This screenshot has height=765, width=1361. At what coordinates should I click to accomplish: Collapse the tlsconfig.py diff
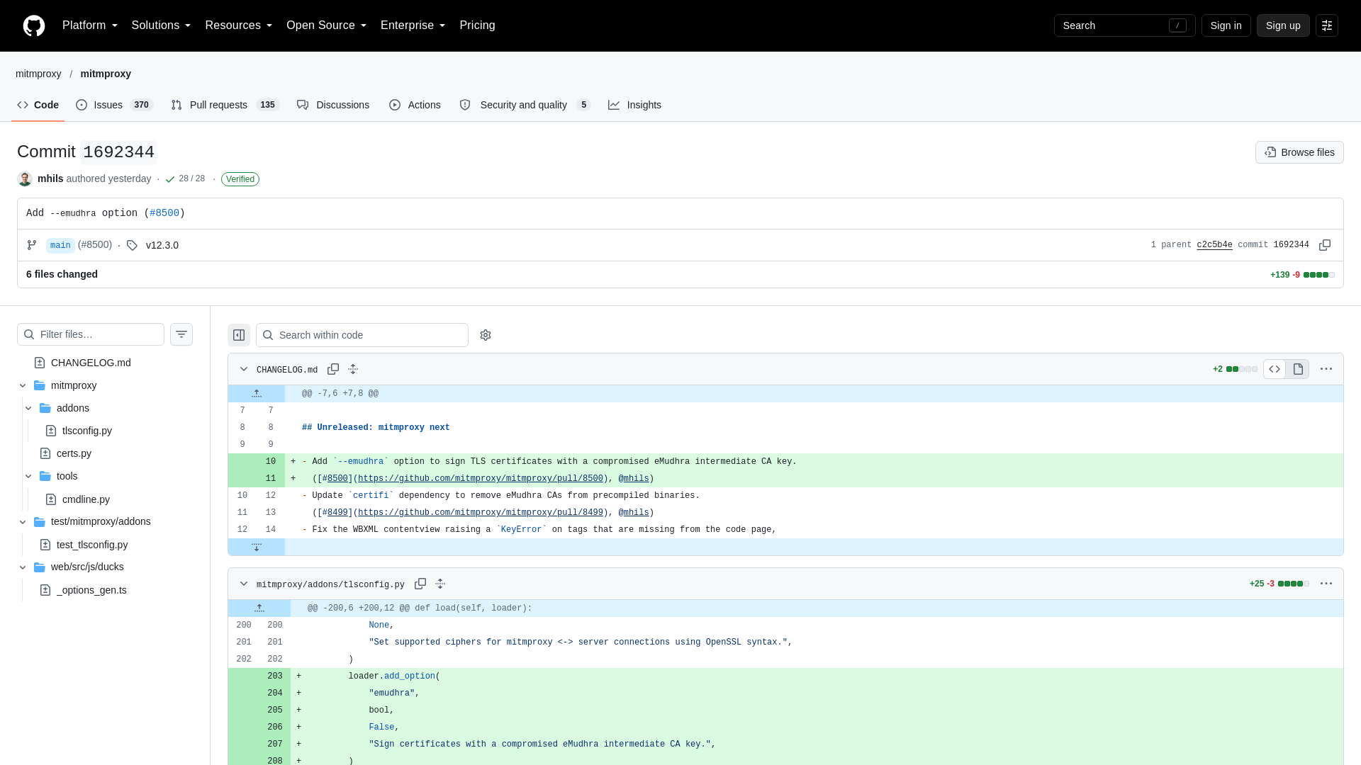244,584
